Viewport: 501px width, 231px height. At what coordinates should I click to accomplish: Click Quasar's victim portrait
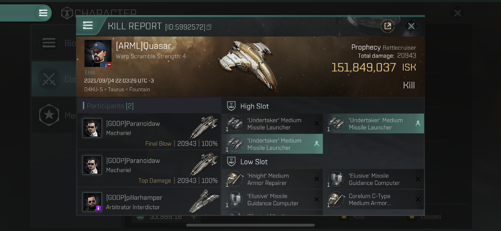(x=98, y=53)
